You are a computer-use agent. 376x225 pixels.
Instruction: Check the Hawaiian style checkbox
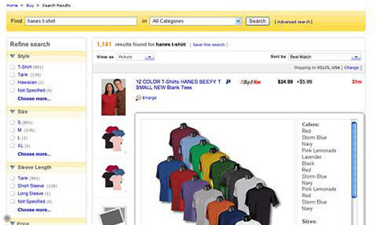13,82
